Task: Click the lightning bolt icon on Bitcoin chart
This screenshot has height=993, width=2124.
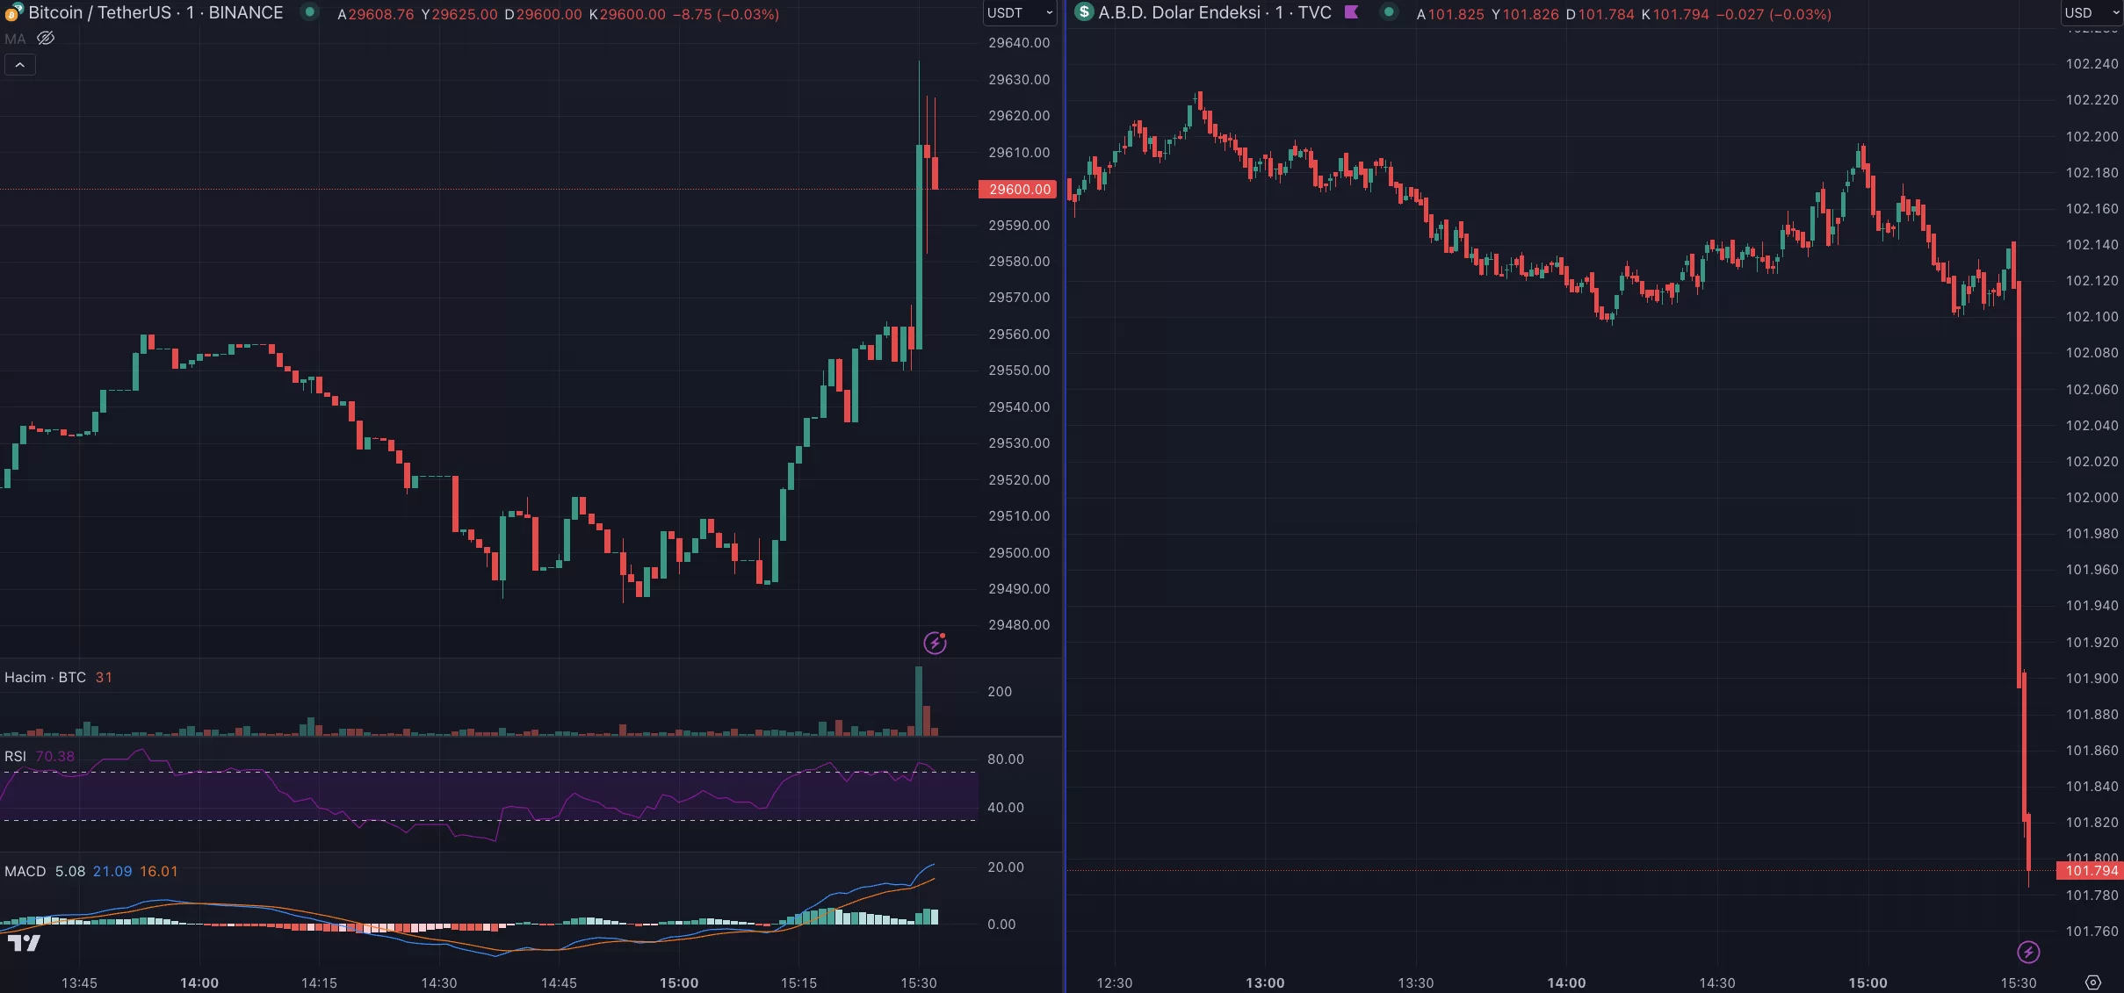Action: coord(936,643)
